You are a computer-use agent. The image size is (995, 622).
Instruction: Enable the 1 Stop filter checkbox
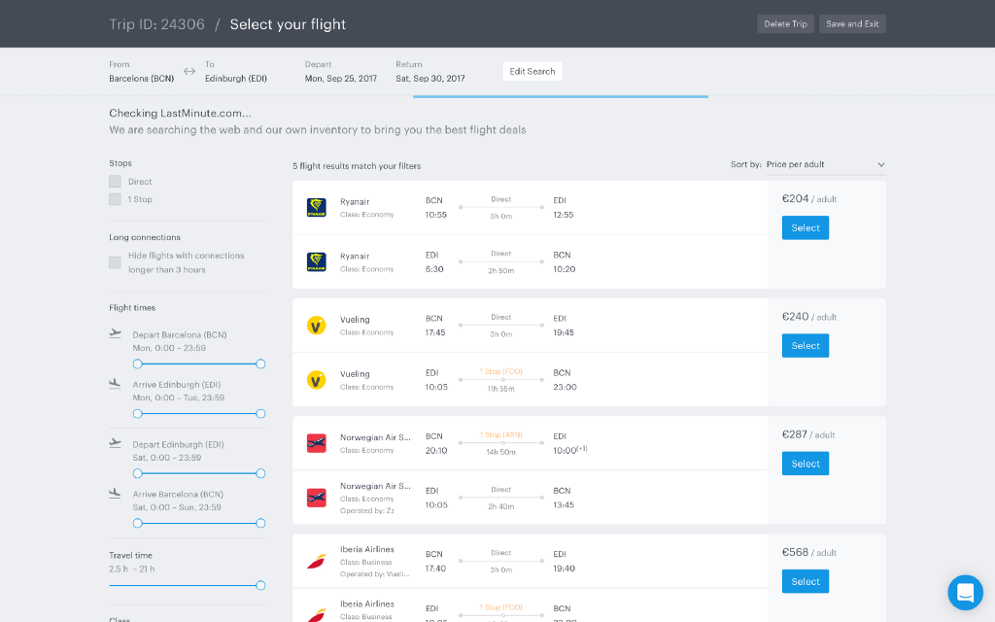click(115, 199)
